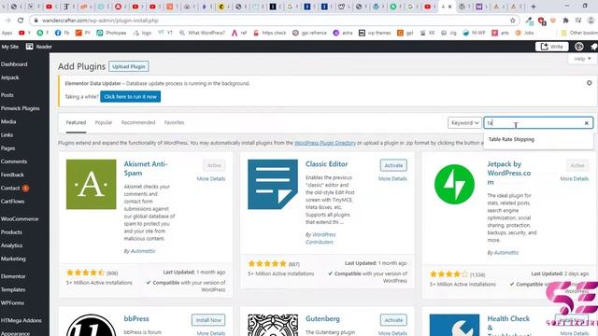The image size is (598, 336).
Task: Open Posts in the admin sidebar
Action: click(7, 95)
